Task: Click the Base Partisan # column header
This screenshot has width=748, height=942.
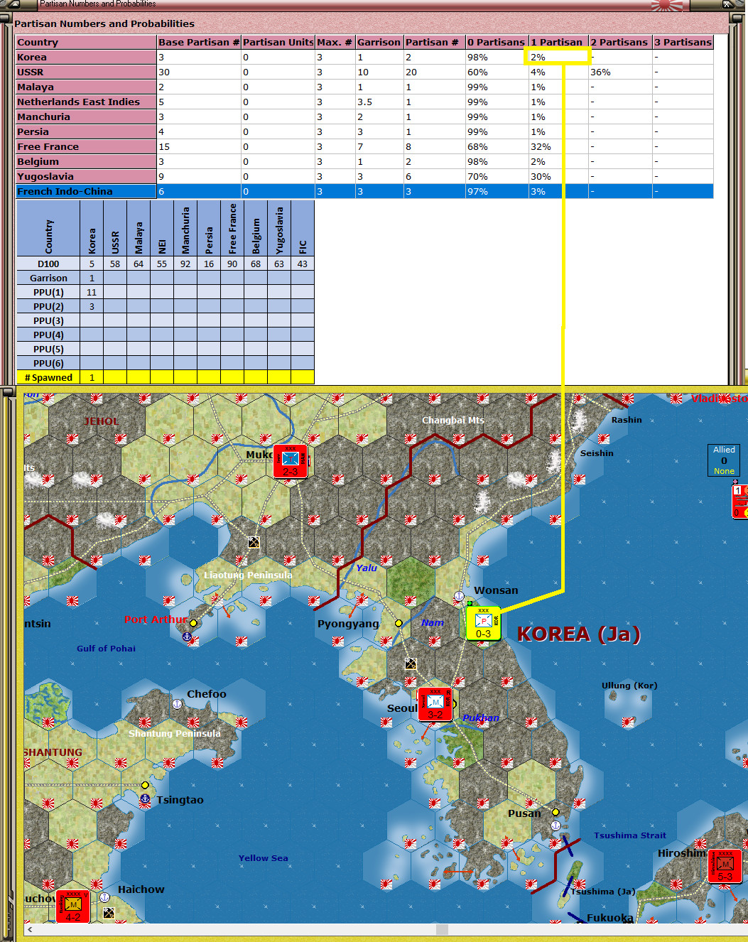Action: click(199, 42)
